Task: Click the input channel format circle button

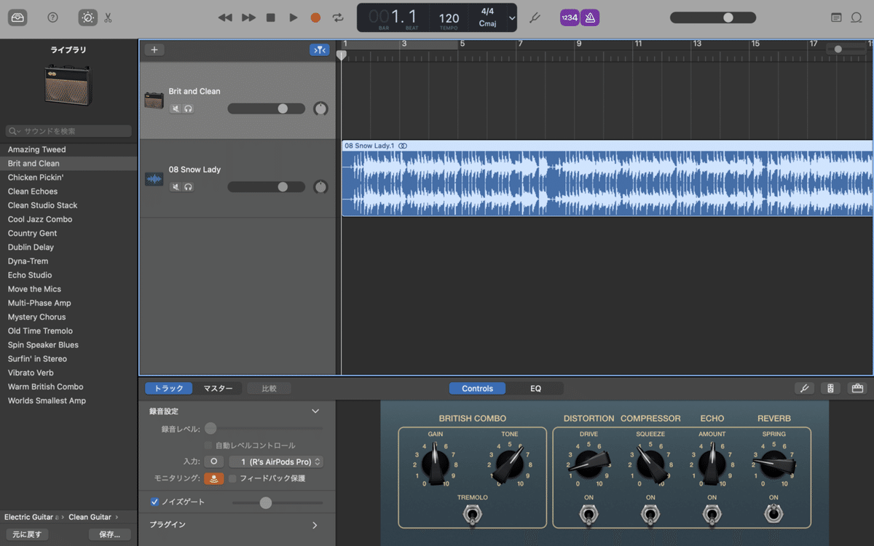Action: coord(213,462)
